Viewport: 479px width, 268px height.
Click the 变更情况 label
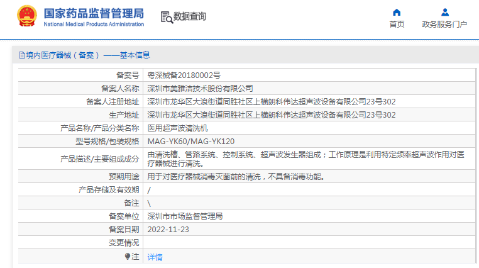(x=124, y=243)
